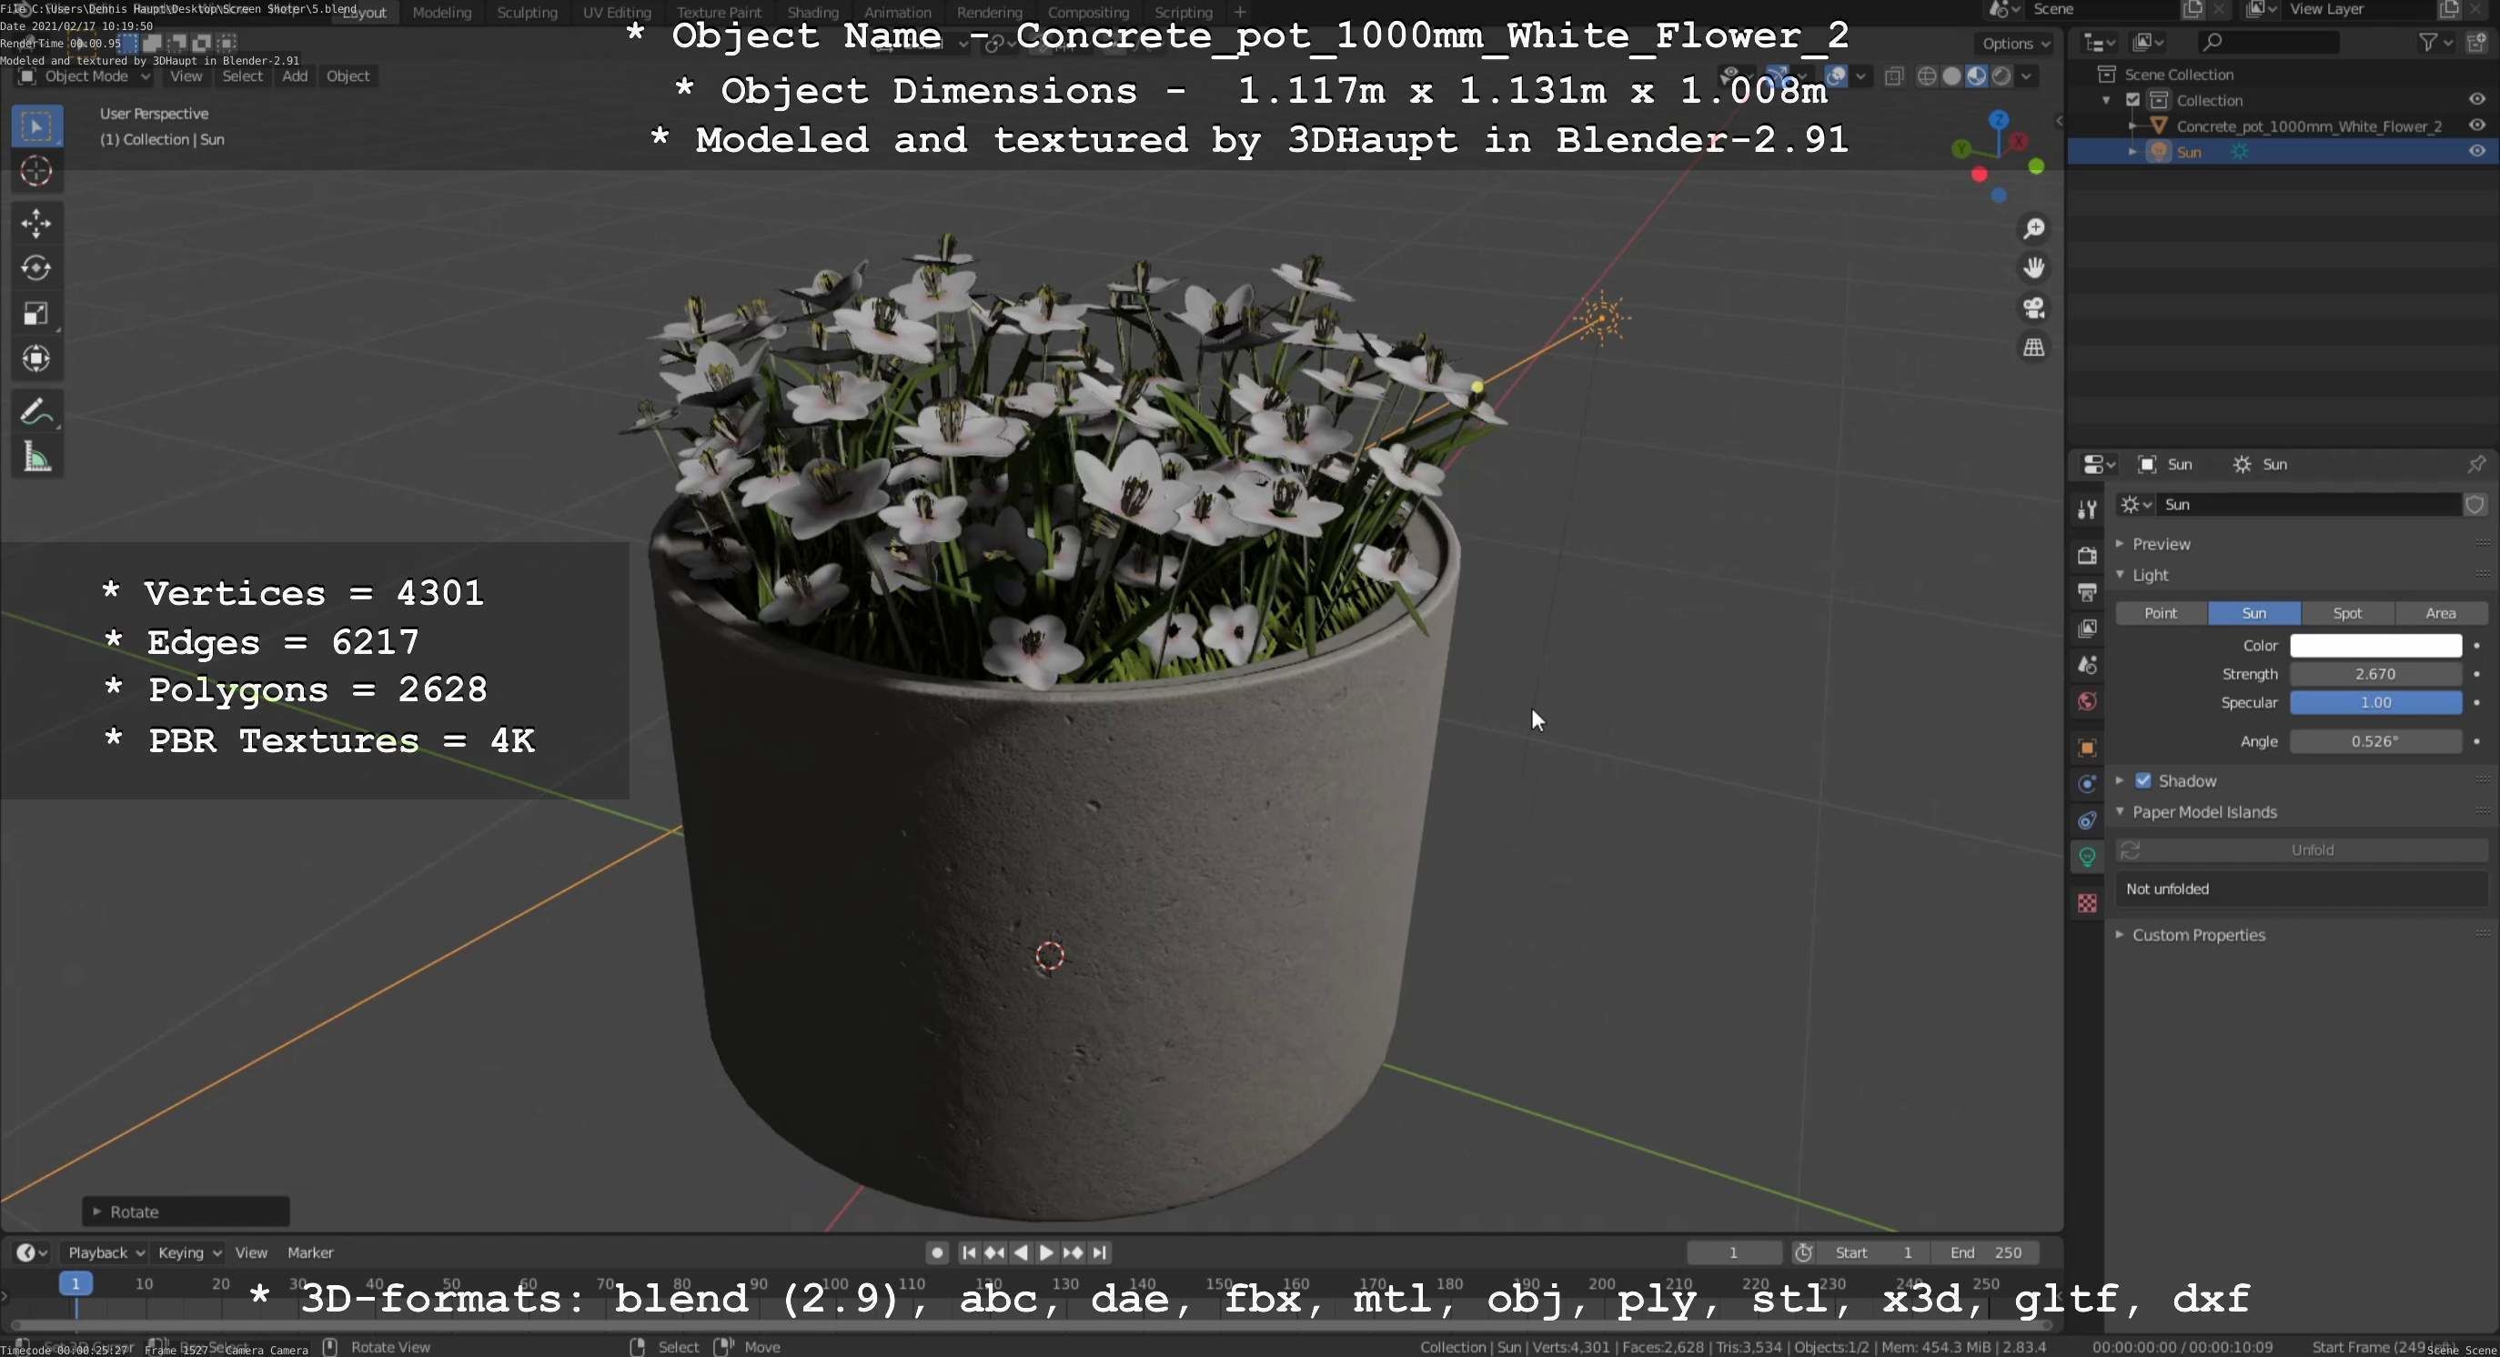Open the Select menu in viewport header

coord(243,75)
